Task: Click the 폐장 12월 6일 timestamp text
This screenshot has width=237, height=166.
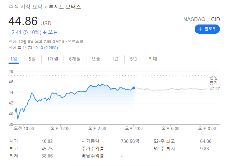Action: tap(36, 41)
